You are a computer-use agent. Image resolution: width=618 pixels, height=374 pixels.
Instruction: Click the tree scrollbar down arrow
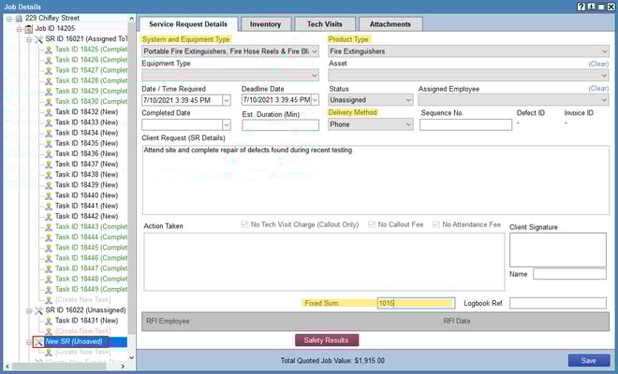pyautogui.click(x=132, y=357)
